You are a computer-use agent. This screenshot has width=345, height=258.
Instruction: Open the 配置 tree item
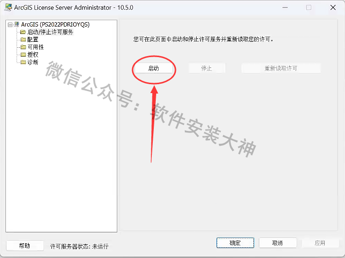[33, 39]
